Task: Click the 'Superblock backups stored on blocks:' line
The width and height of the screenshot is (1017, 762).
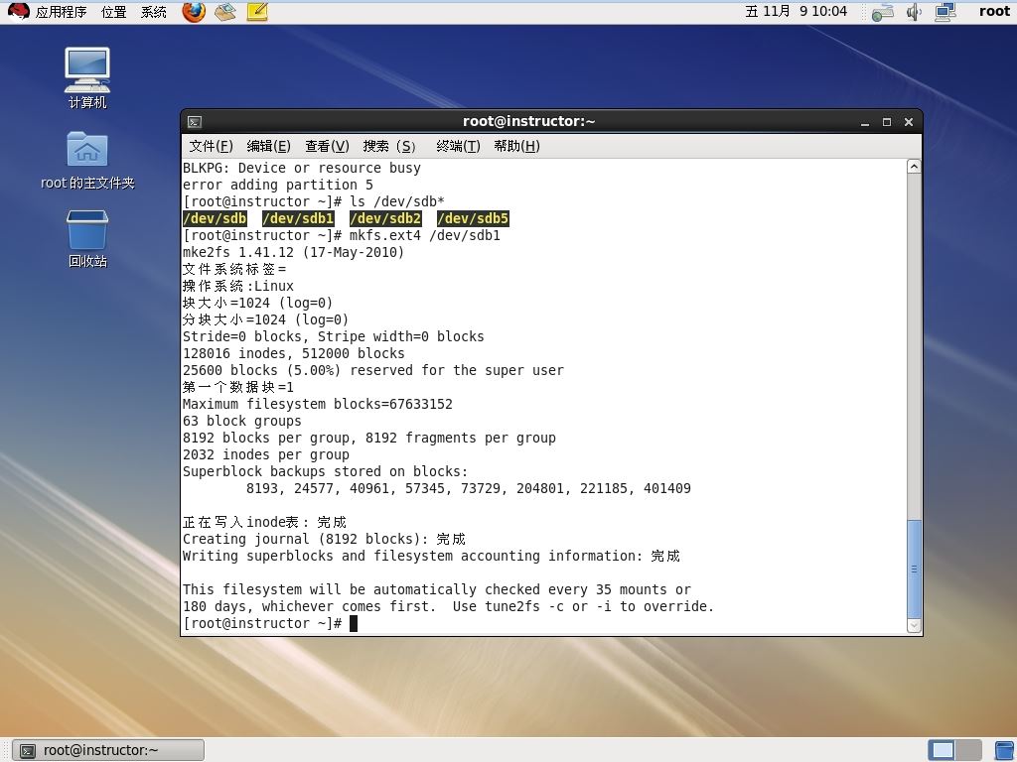Action: [325, 471]
